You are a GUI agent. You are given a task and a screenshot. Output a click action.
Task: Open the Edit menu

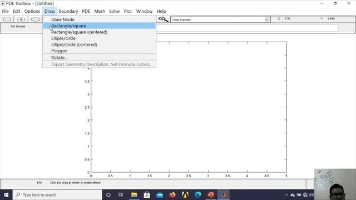(16, 11)
